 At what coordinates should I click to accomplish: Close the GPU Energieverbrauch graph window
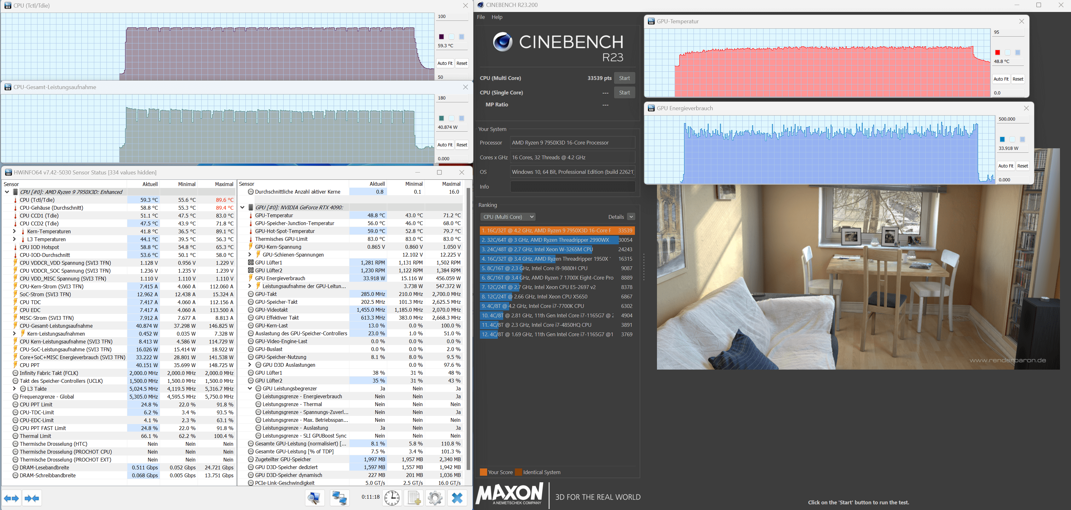pyautogui.click(x=1026, y=108)
